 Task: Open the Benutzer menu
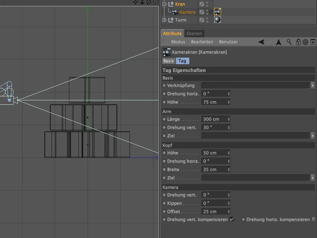pos(229,42)
